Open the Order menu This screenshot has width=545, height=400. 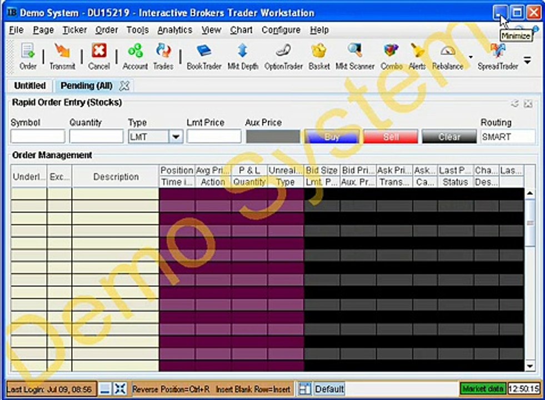pyautogui.click(x=107, y=30)
